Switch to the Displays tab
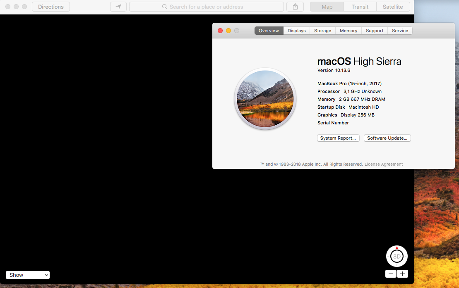 click(297, 31)
